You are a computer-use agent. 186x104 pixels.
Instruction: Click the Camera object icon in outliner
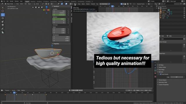coord(160,10)
